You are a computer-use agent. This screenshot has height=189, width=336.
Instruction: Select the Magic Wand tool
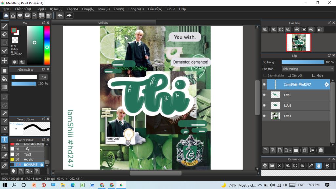click(4, 113)
